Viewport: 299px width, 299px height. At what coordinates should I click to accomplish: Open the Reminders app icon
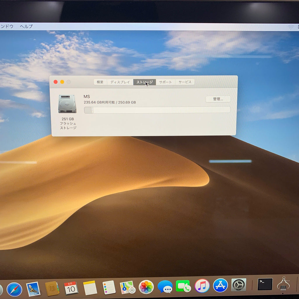pos(109,287)
